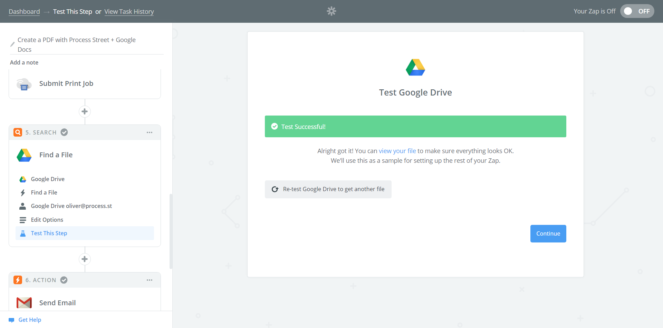Click the pencil icon beside Zap title
The height and width of the screenshot is (328, 663).
click(x=12, y=44)
